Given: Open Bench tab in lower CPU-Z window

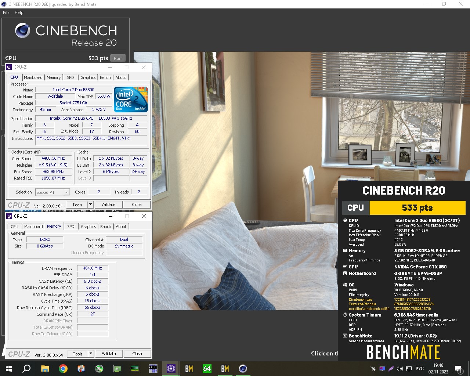Looking at the screenshot, I should click(106, 227).
